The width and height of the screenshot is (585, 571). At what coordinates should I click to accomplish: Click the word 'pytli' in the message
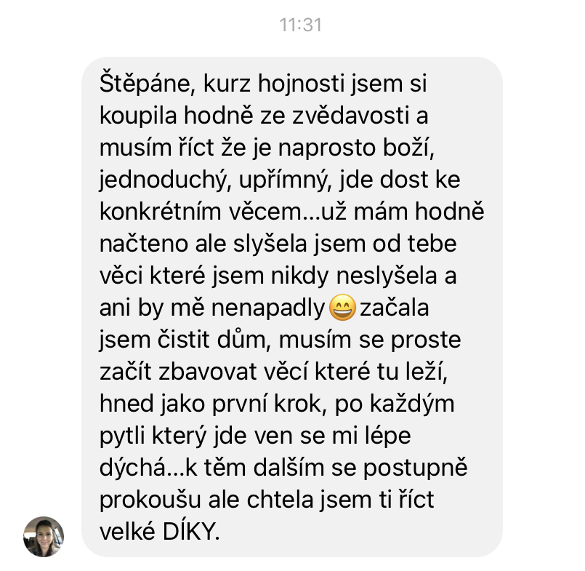tap(122, 436)
